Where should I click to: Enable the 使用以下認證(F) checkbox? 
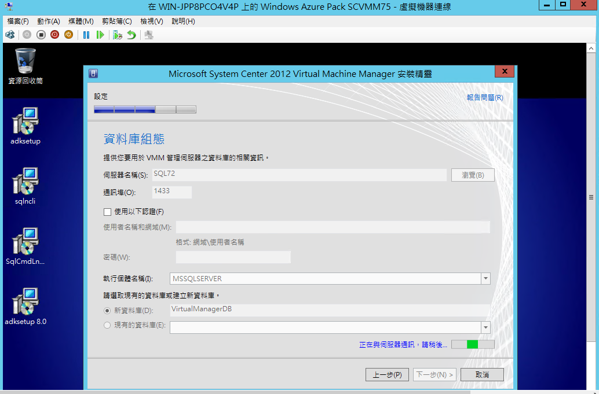point(107,212)
